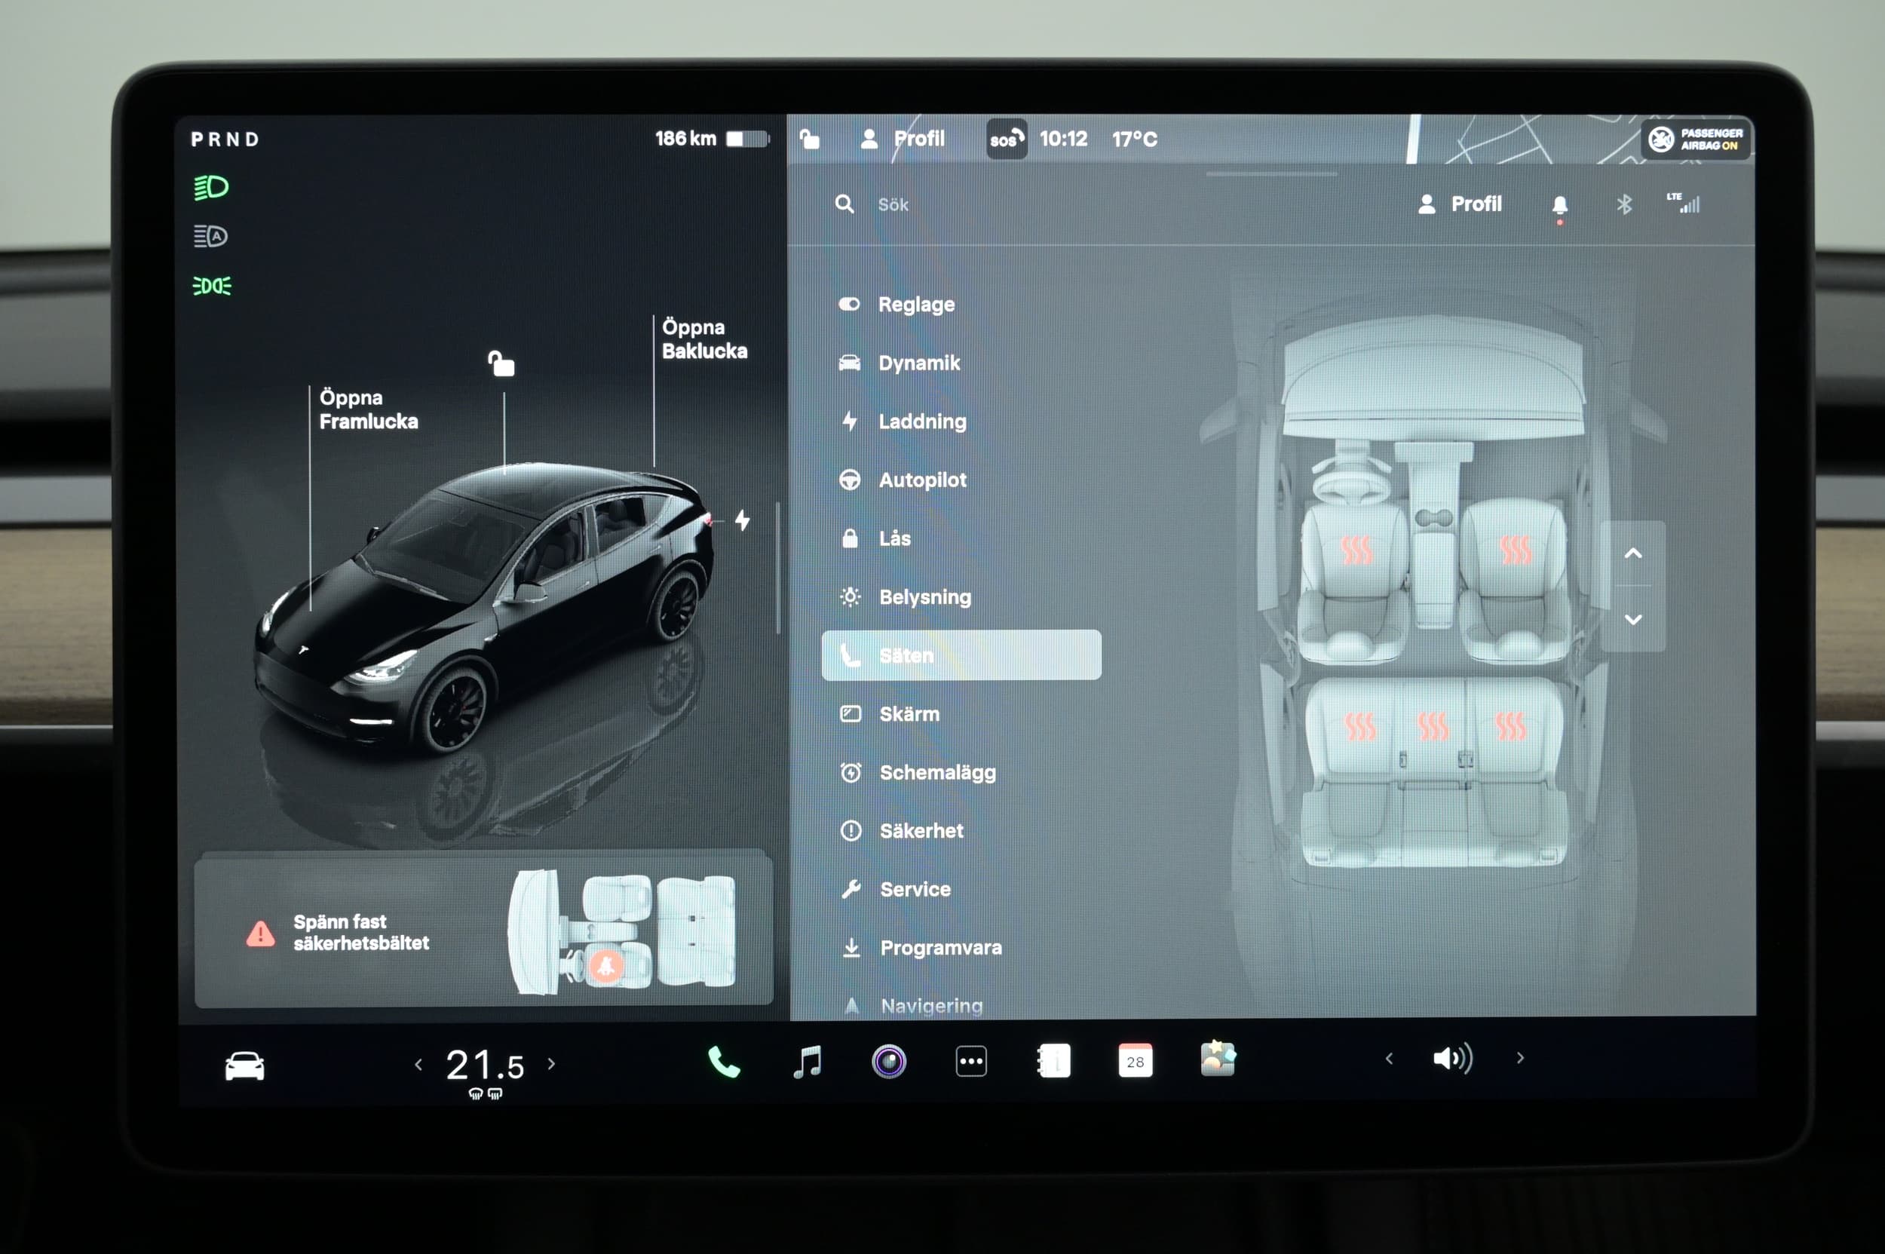Toggle rear center seat heater

[x=1433, y=726]
